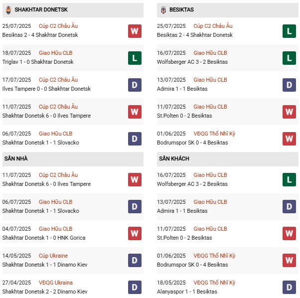Click D badge for Ilves Tampere 0-0 draw
Image resolution: width=300 pixels, height=298 pixels.
tap(135, 85)
